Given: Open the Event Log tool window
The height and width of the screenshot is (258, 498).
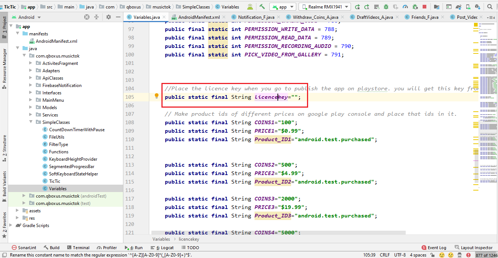Looking at the screenshot, I should pyautogui.click(x=434, y=248).
